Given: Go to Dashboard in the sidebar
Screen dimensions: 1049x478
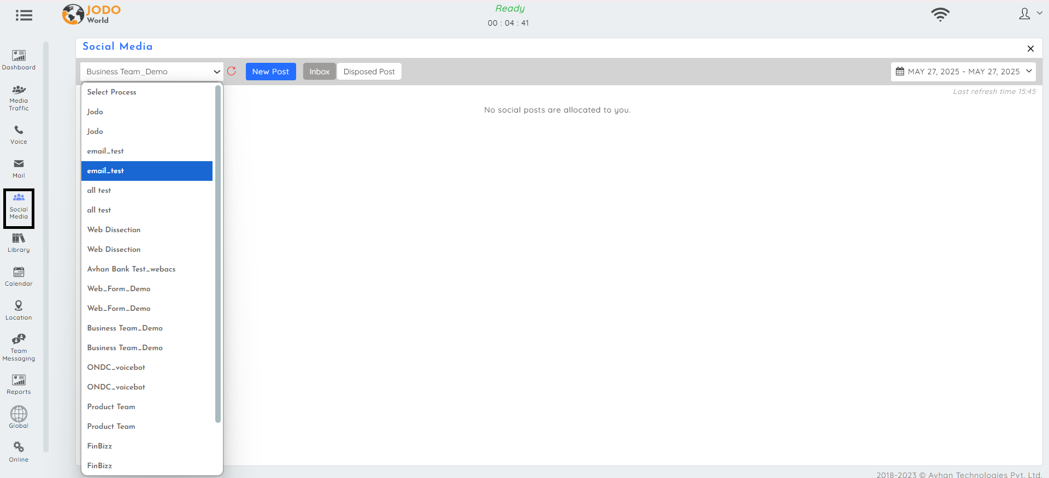Looking at the screenshot, I should [19, 60].
